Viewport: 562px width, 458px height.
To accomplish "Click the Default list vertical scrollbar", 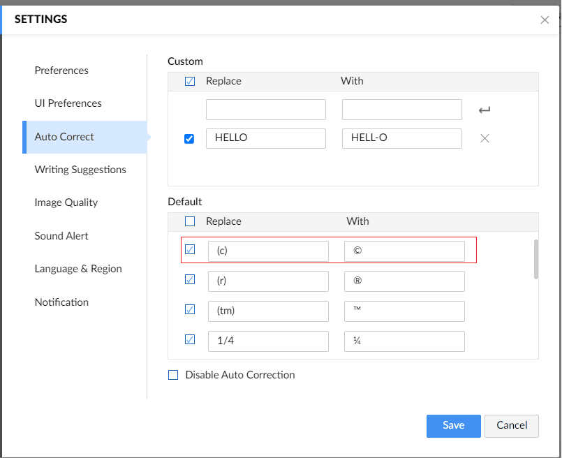I will (535, 259).
